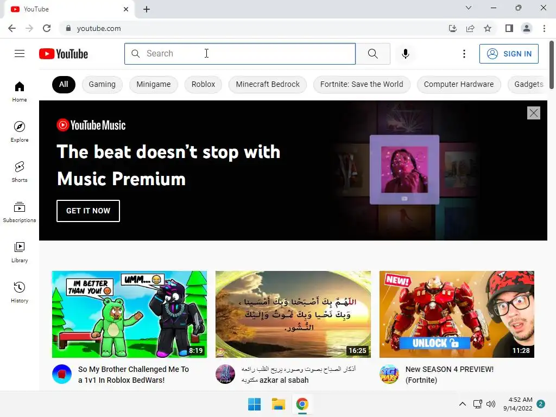The width and height of the screenshot is (556, 417).
Task: Open notification center badge
Action: (541, 404)
